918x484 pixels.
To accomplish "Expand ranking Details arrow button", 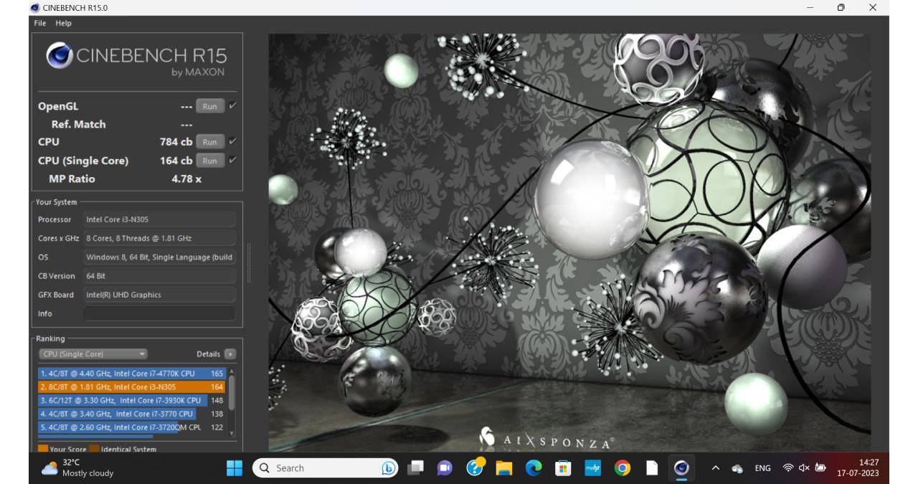I will pyautogui.click(x=229, y=354).
